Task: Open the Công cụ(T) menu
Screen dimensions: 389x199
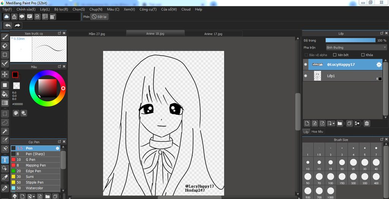Action: tap(148, 9)
